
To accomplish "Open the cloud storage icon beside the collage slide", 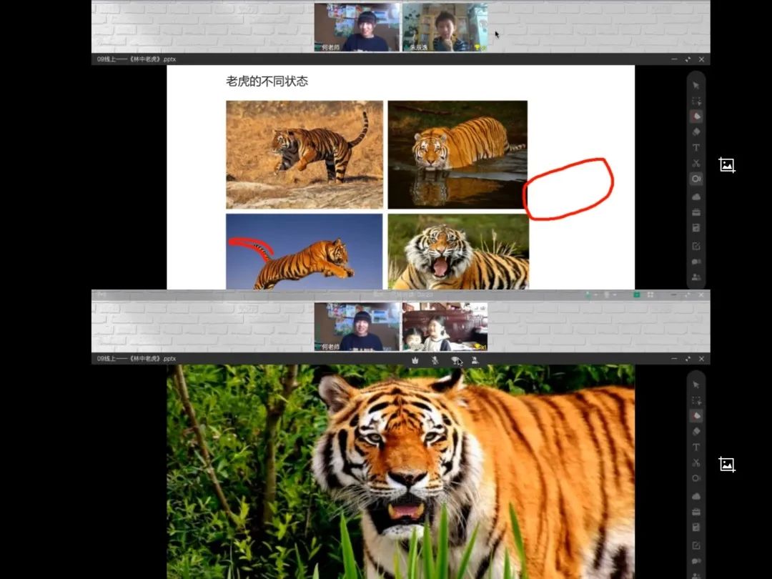I will coord(696,197).
